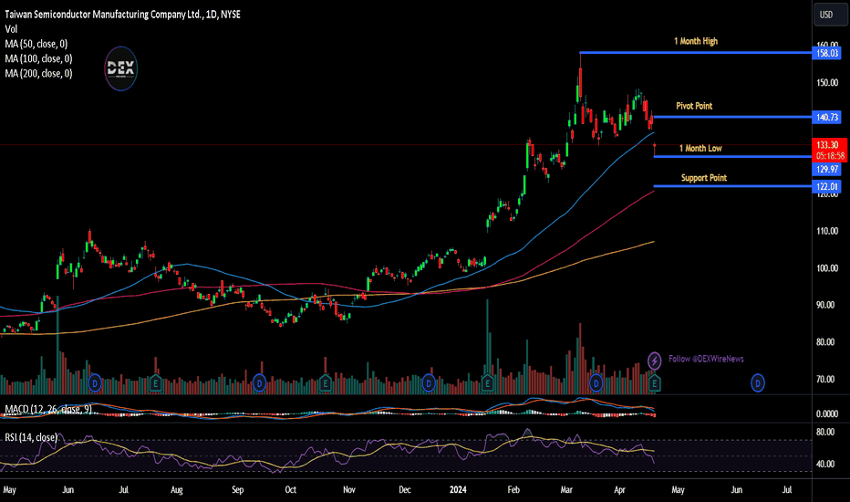Select the blue Pivot Point horizontal line
Screen dimensions: 850x502
coord(732,117)
